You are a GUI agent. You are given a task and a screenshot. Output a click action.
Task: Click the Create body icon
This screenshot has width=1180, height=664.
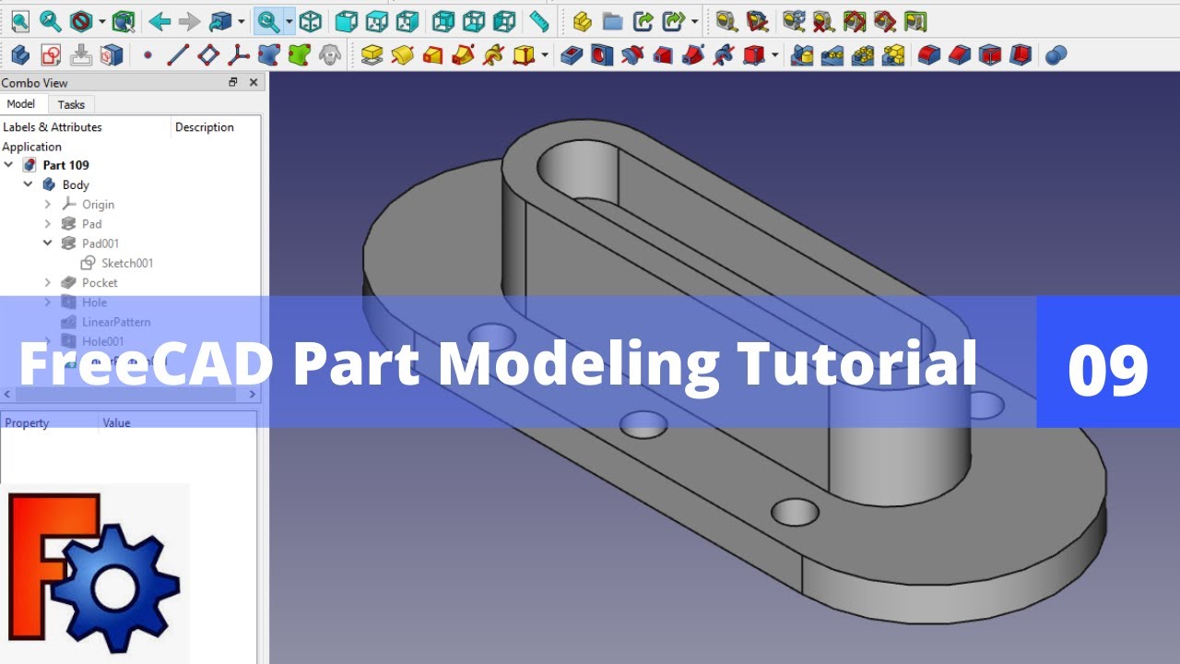[x=20, y=55]
